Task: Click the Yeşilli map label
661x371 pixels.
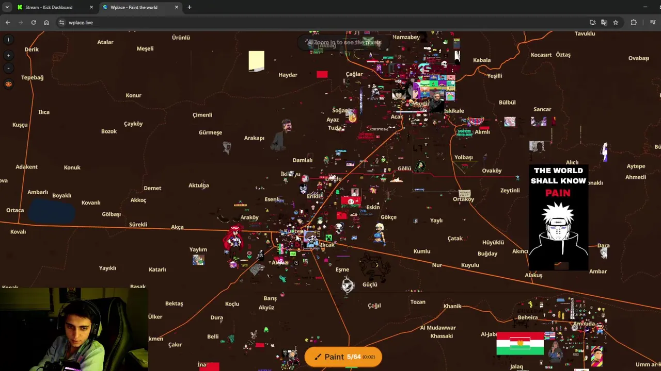Action: coord(495,76)
